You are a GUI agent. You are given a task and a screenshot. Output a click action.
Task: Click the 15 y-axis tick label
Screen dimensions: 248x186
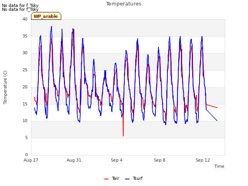pyautogui.click(x=25, y=104)
